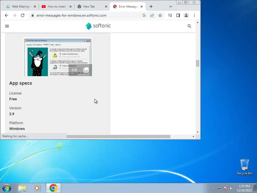
Task: Open network tray icon
Action: [219, 188]
